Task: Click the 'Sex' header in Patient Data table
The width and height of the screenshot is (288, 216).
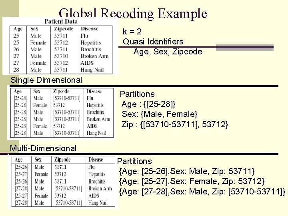Action: pyautogui.click(x=34, y=29)
